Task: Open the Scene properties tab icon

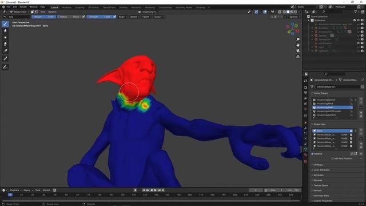Action: click(305, 104)
